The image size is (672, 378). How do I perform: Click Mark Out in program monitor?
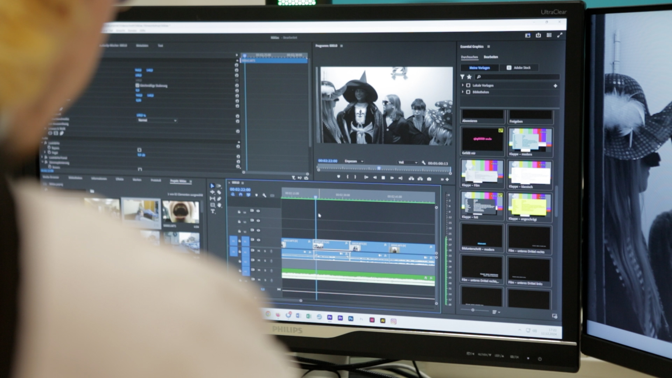point(355,177)
